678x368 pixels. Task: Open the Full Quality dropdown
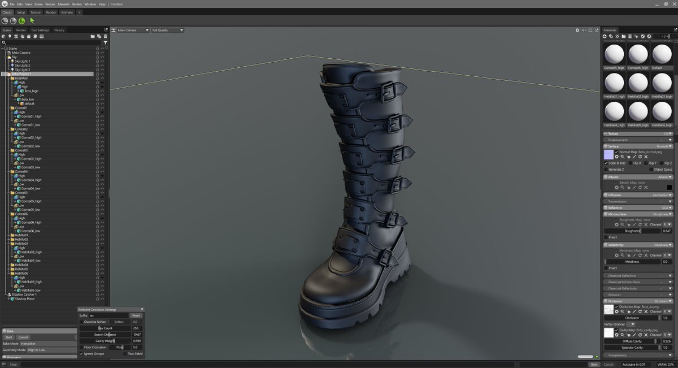coord(167,30)
